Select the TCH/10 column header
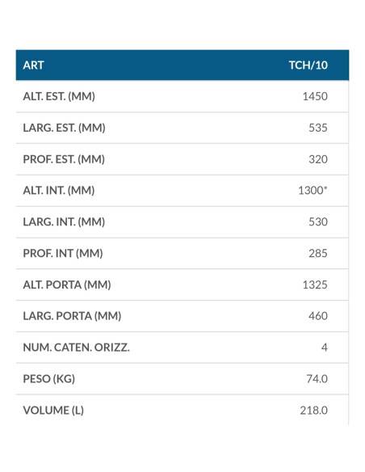The image size is (365, 472). (308, 65)
